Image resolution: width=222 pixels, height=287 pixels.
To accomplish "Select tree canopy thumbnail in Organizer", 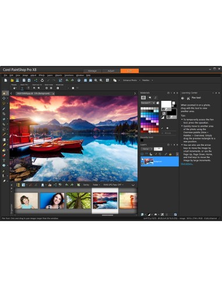I will click(x=79, y=201).
